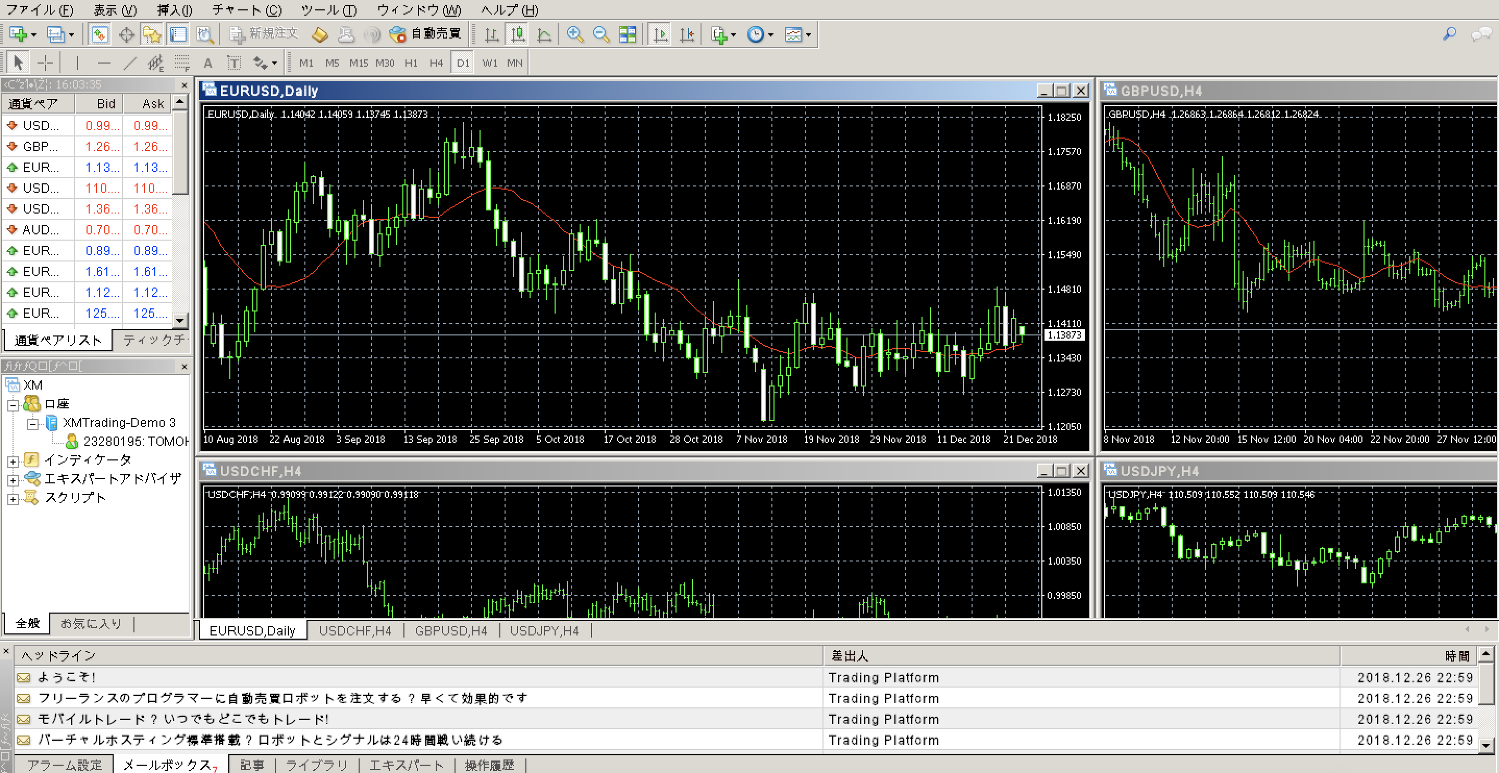Select the draw trendline tool
Screen dimensions: 1499x773
click(x=130, y=63)
